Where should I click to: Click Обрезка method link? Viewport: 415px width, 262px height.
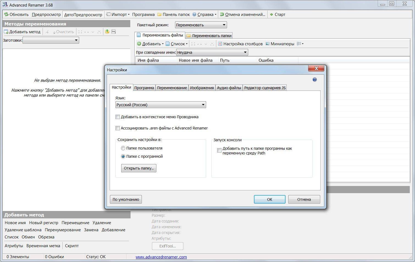point(46,237)
